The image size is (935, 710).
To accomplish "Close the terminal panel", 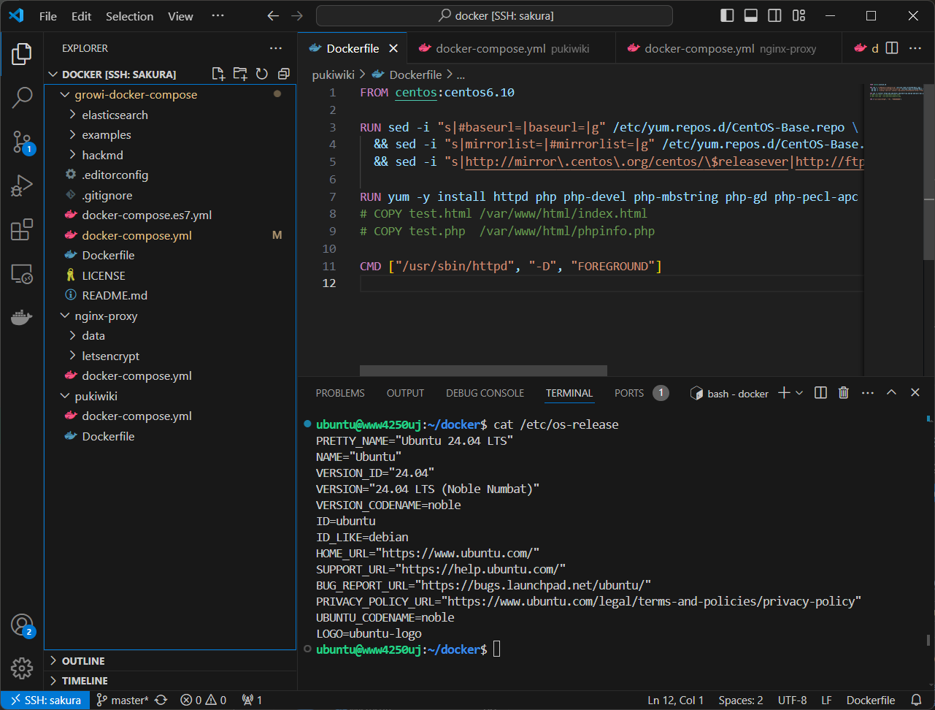I will [915, 393].
